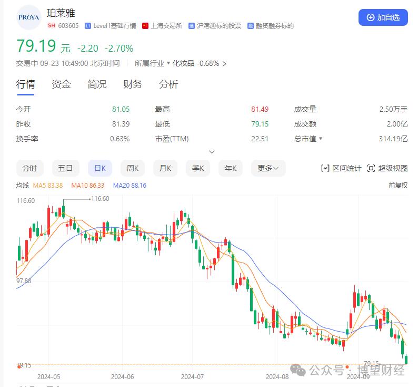The image size is (418, 387).
Task: Click the orange dot at 79.15 price line
Action: [x=19, y=367]
